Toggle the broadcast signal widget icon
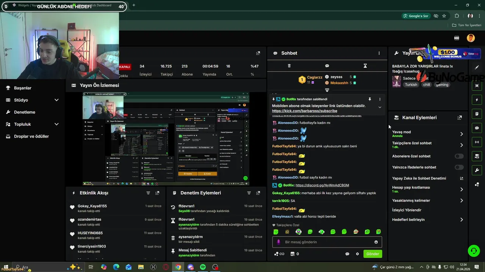 pyautogui.click(x=477, y=142)
